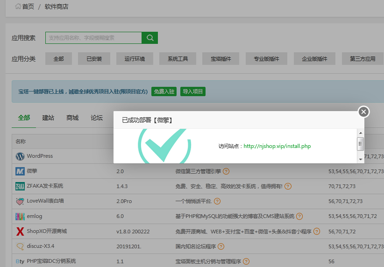This screenshot has width=384, height=267.
Task: Open the njshop.vip install.php link
Action: click(277, 146)
